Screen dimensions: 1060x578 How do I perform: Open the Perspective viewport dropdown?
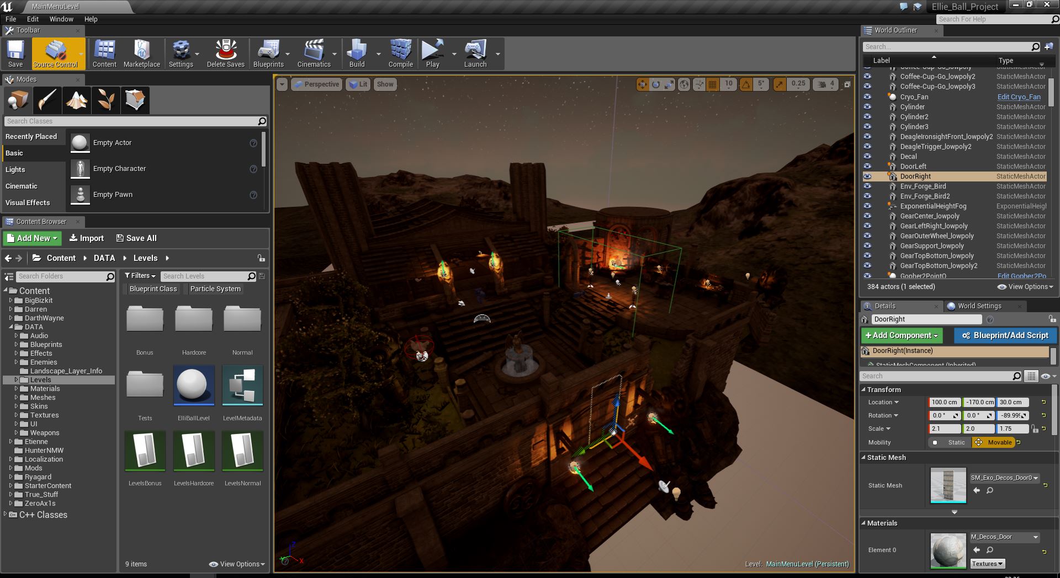coord(316,84)
